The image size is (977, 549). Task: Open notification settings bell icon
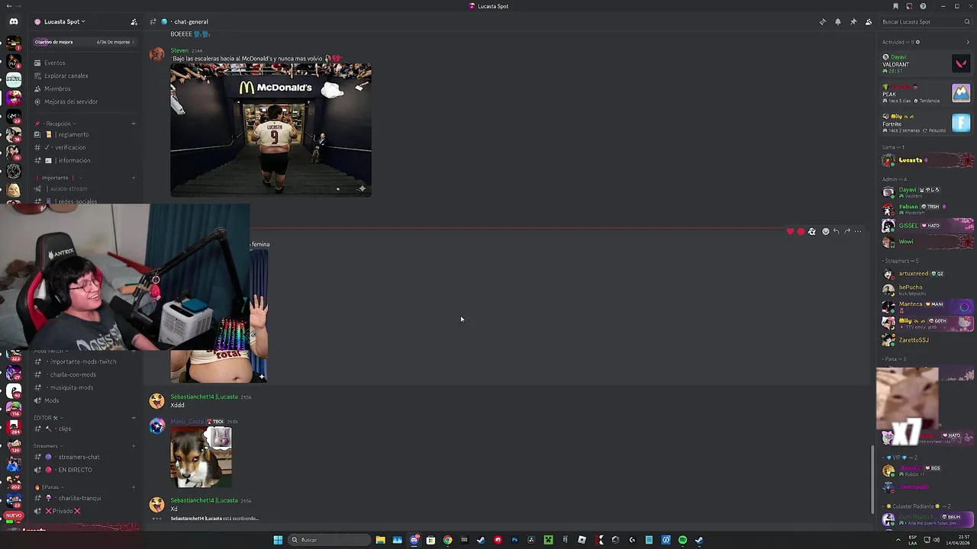pos(837,22)
